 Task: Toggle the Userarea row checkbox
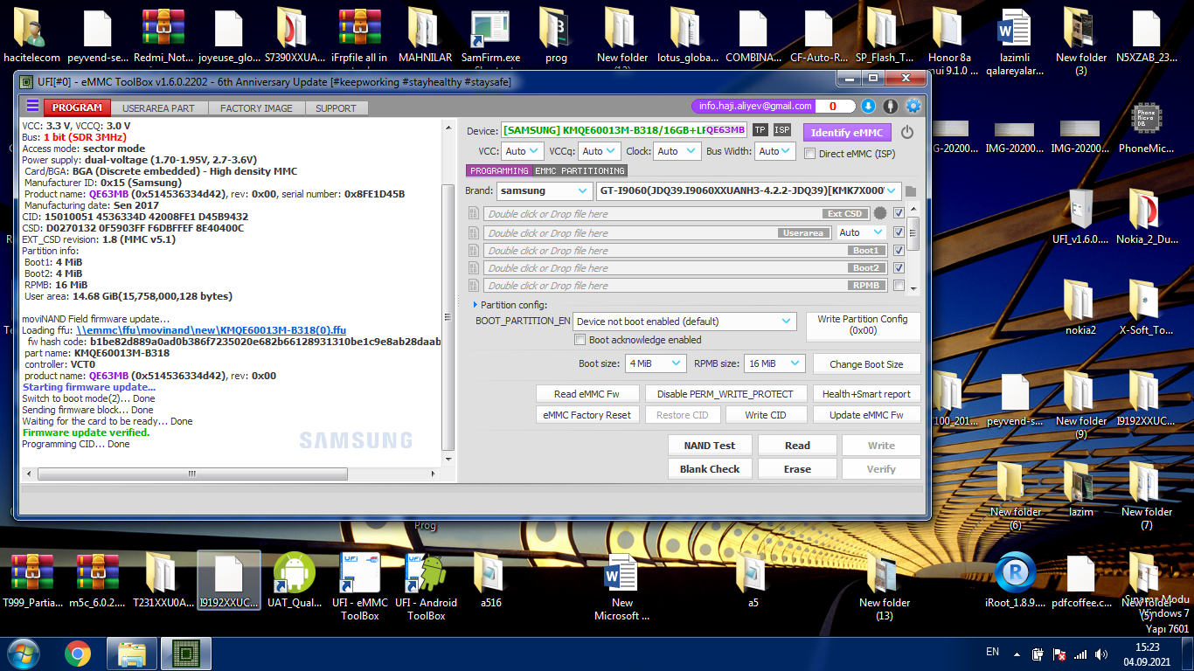tap(899, 232)
